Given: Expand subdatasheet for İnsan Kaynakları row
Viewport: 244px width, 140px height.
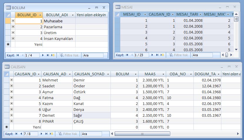Looking at the screenshot, I should click(x=13, y=38).
